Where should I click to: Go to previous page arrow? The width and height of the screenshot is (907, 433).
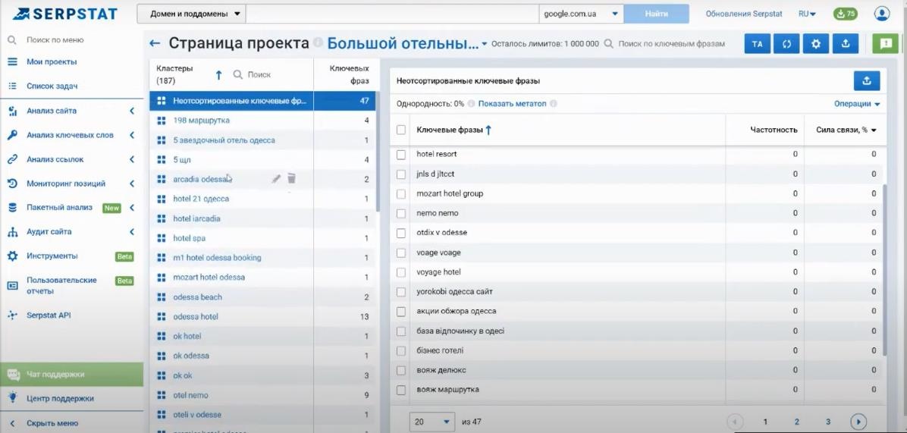(735, 422)
